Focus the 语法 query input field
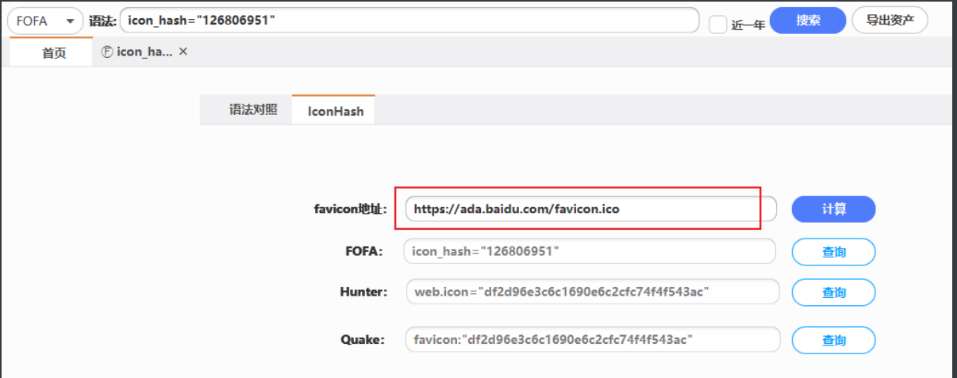This screenshot has width=957, height=378. click(409, 21)
